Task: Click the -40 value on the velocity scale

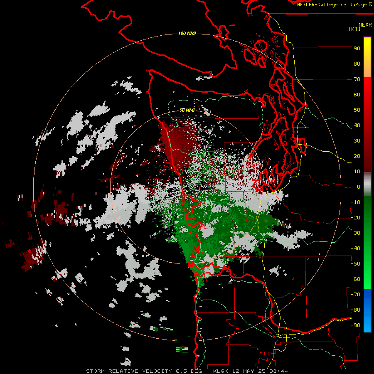Action: [355, 249]
